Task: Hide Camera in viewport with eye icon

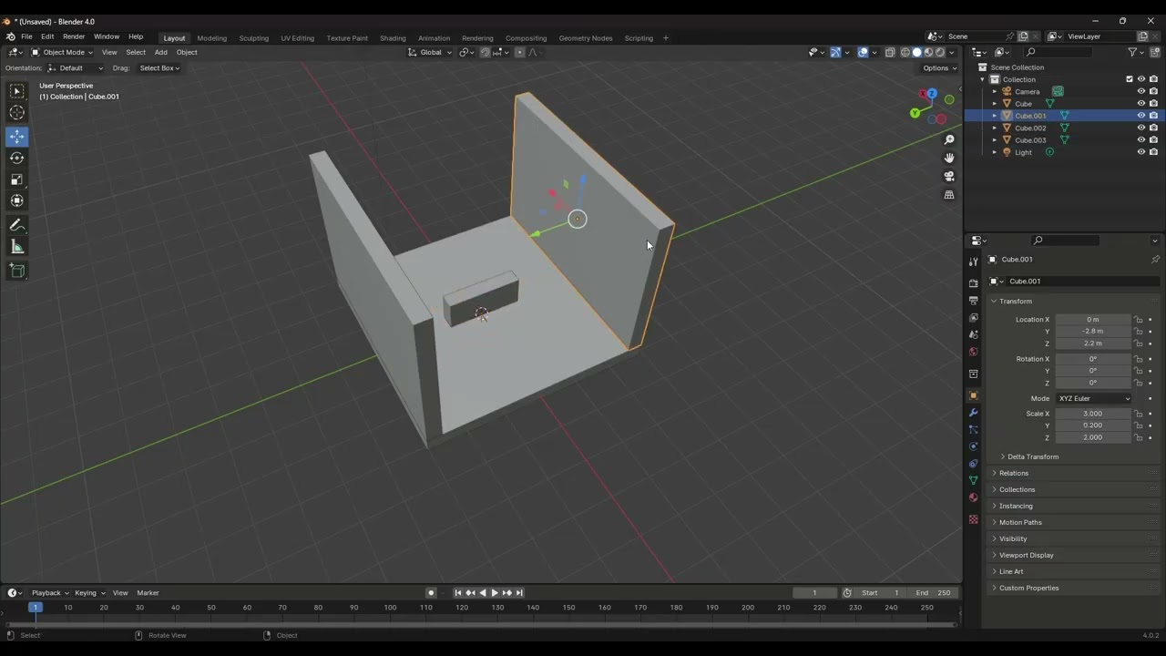Action: pos(1140,91)
